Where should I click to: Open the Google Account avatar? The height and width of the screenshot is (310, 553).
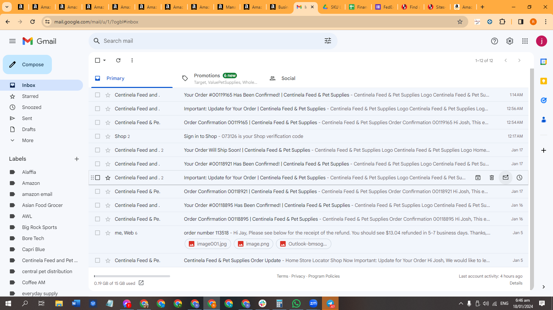[542, 41]
